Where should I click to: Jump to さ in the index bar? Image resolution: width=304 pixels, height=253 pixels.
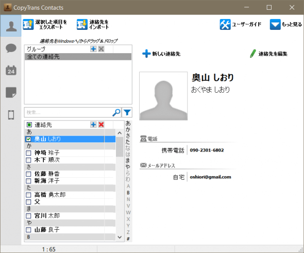tap(128, 136)
